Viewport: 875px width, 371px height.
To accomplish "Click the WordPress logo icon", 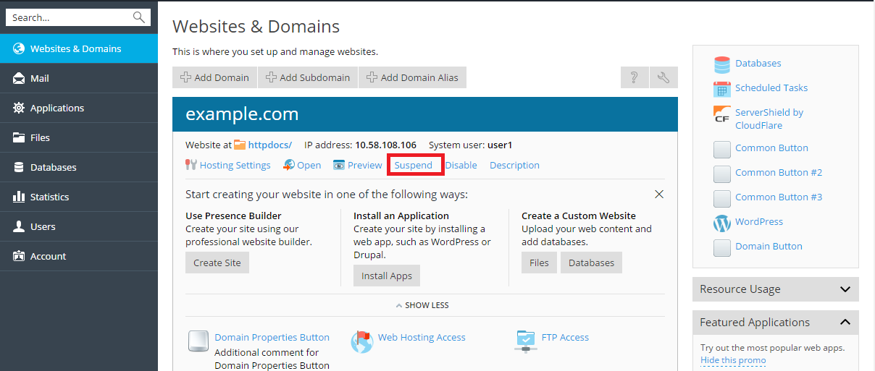I will coord(722,223).
